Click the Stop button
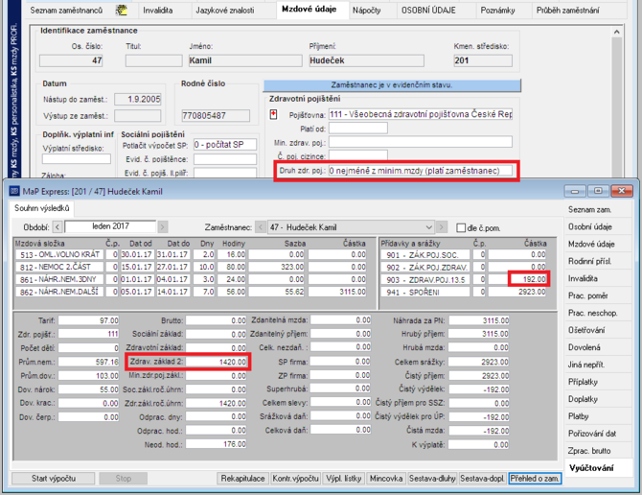Image resolution: width=642 pixels, height=495 pixels. pos(124,478)
